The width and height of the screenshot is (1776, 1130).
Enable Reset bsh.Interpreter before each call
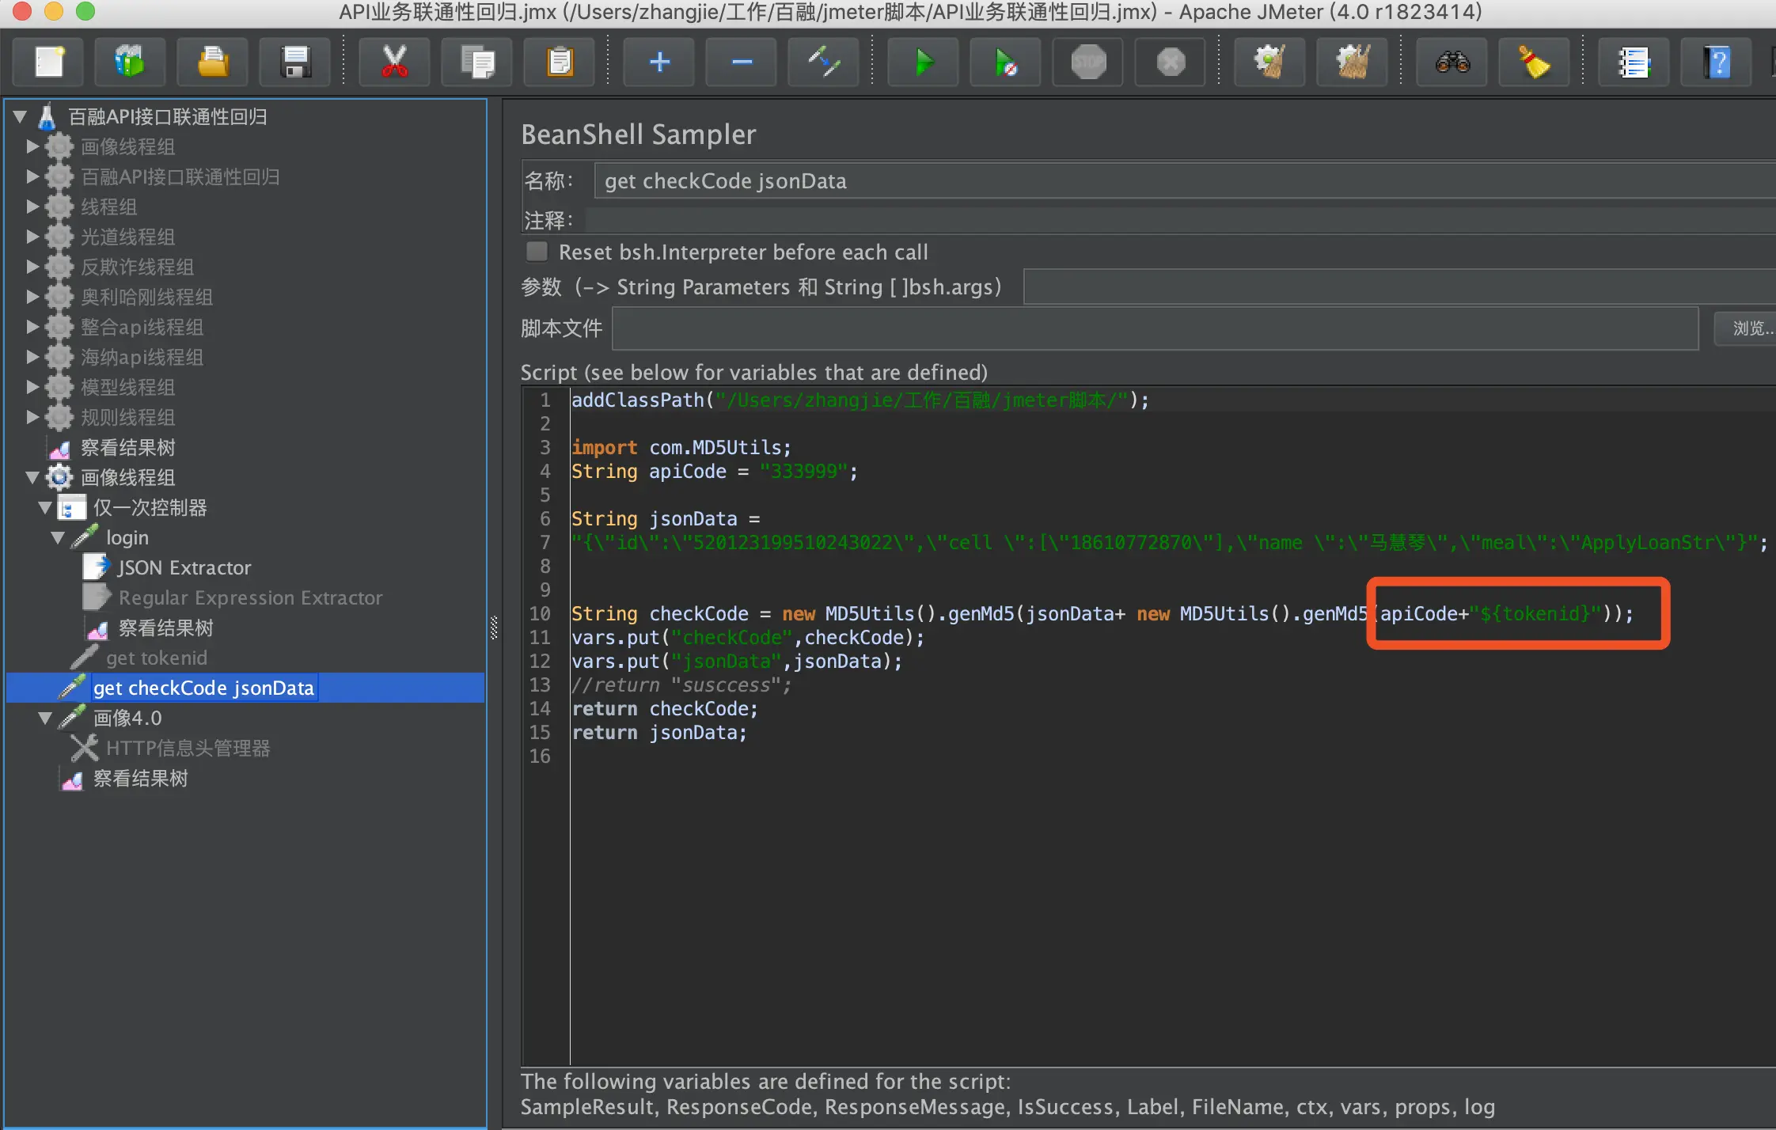[537, 252]
